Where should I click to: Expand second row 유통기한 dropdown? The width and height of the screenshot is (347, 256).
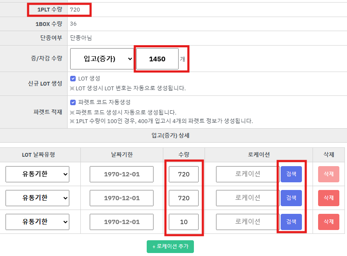click(37, 198)
